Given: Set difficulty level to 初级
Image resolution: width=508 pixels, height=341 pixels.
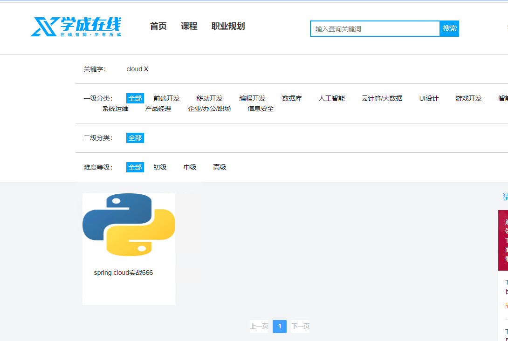Looking at the screenshot, I should pyautogui.click(x=160, y=167).
